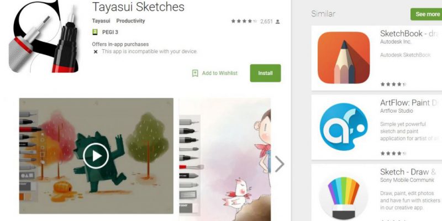Open the Tayasui developer link
The width and height of the screenshot is (442, 221).
coord(101,21)
